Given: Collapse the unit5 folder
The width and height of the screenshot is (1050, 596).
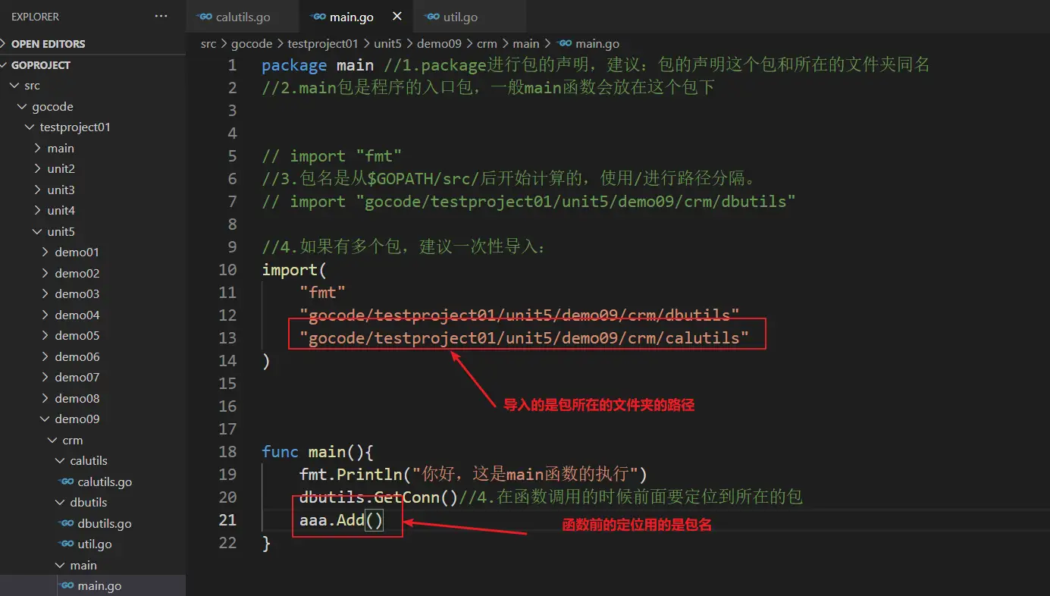Looking at the screenshot, I should pyautogui.click(x=61, y=231).
